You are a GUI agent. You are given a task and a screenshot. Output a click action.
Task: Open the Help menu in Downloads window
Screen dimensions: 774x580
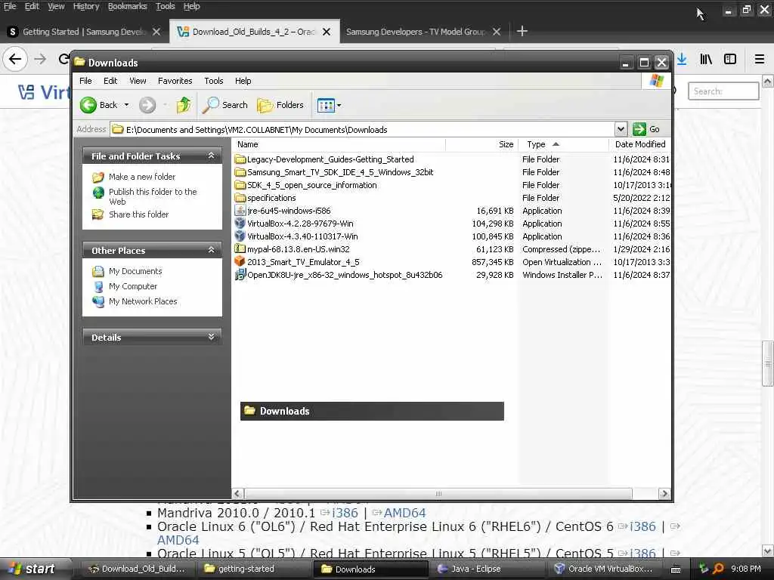[243, 81]
